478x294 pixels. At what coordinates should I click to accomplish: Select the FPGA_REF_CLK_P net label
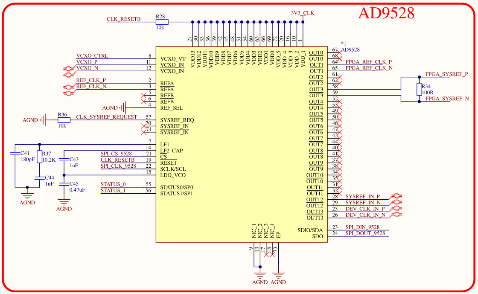[x=369, y=62]
